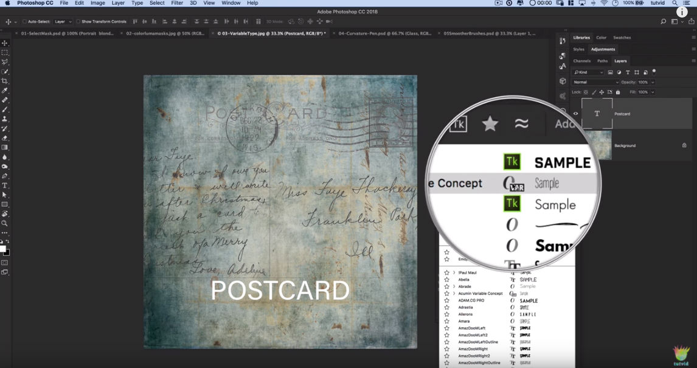697x368 pixels.
Task: Filter layers by adjustment layers icon
Action: (x=619, y=72)
